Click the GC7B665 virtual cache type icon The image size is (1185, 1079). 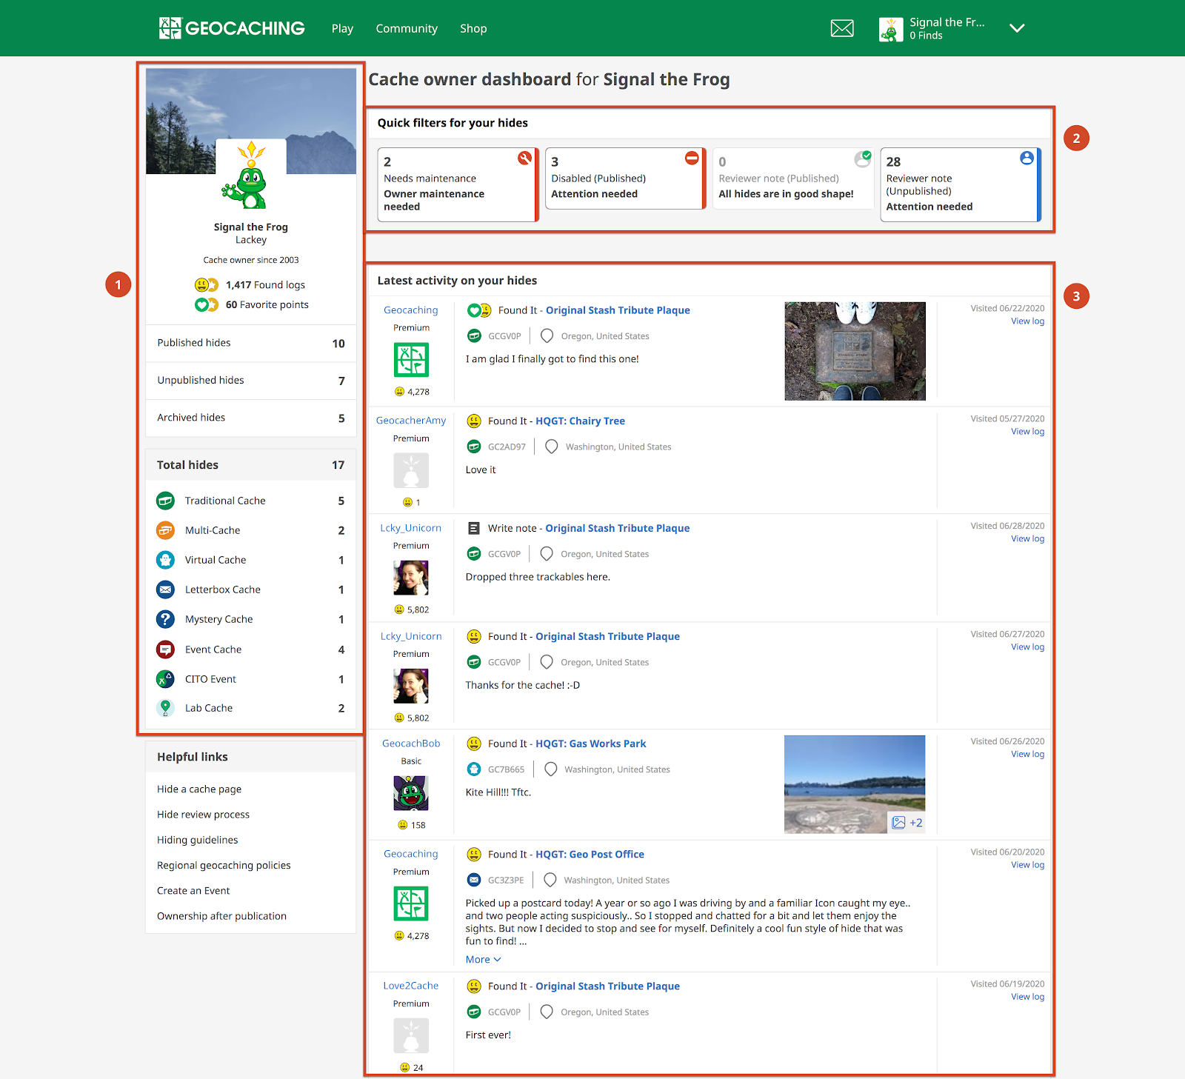pos(474,769)
